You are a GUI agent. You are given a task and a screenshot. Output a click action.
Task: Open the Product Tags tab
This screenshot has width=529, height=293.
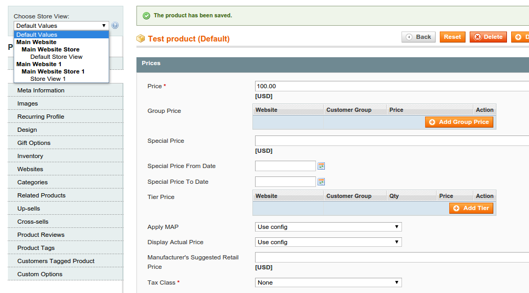pyautogui.click(x=66, y=248)
